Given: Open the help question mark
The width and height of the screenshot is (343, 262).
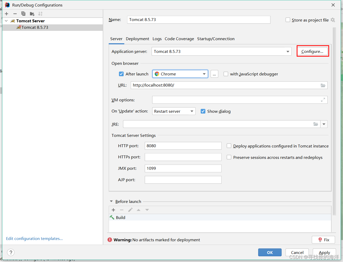Looking at the screenshot, I should (x=11, y=252).
